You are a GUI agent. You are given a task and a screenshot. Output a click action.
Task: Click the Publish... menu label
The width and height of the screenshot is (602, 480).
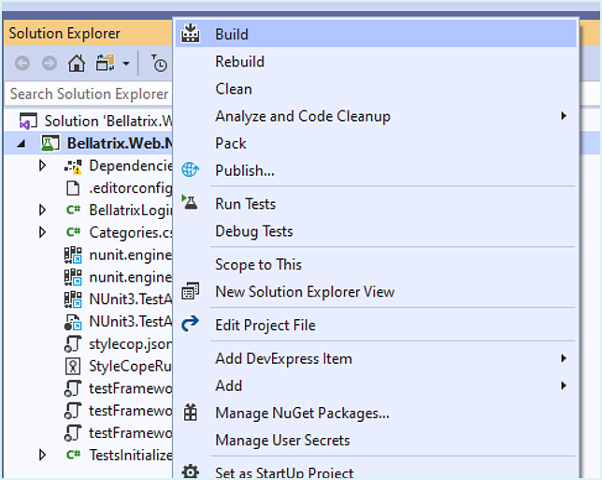click(x=245, y=170)
